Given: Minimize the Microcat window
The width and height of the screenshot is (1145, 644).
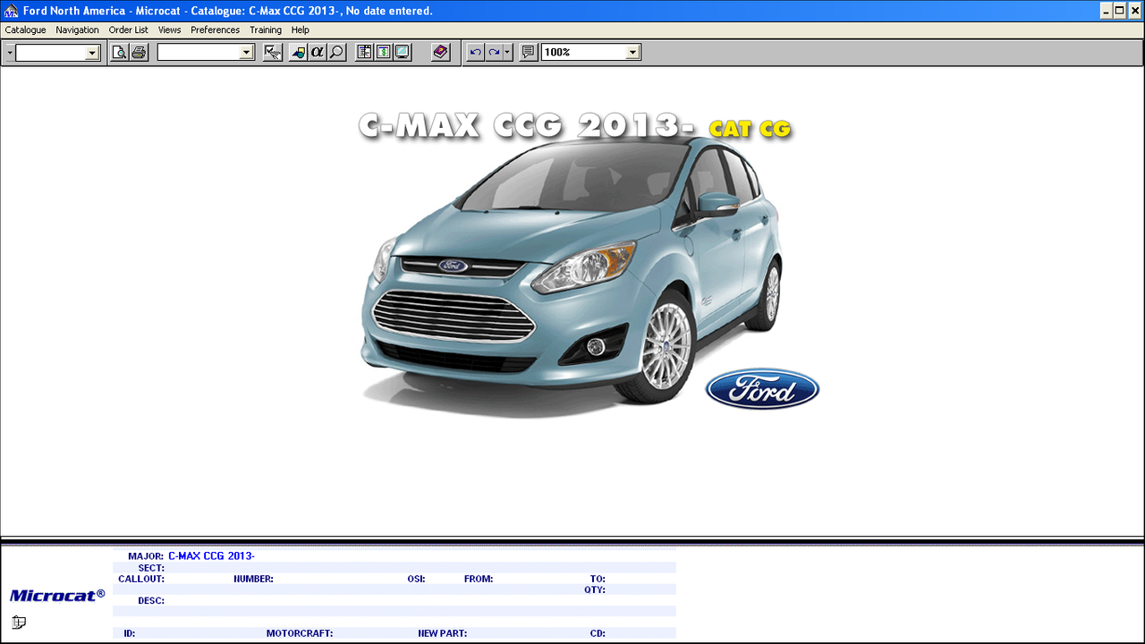Looking at the screenshot, I should click(1107, 11).
